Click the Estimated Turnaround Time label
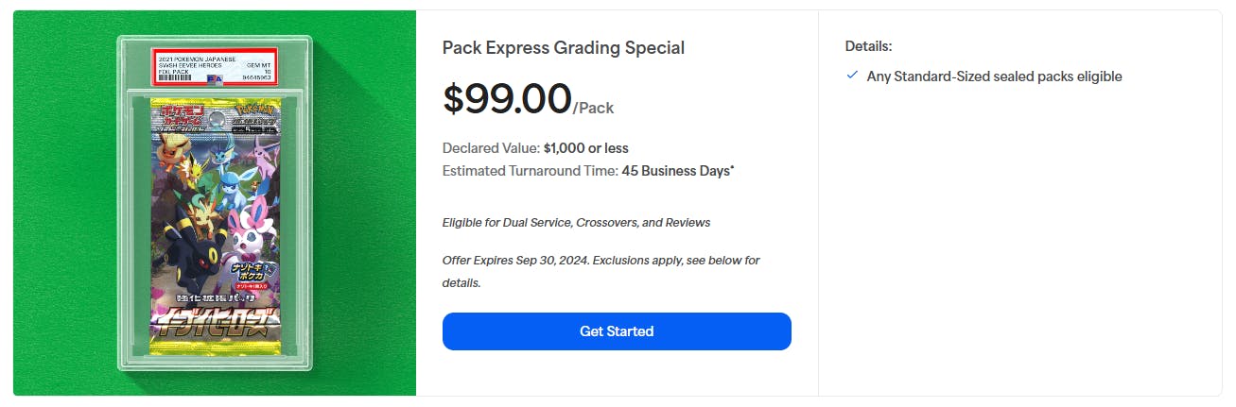Image resolution: width=1236 pixels, height=407 pixels. coord(530,171)
